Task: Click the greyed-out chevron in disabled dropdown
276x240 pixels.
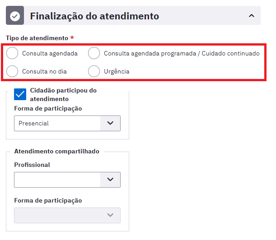Action: pos(110,215)
